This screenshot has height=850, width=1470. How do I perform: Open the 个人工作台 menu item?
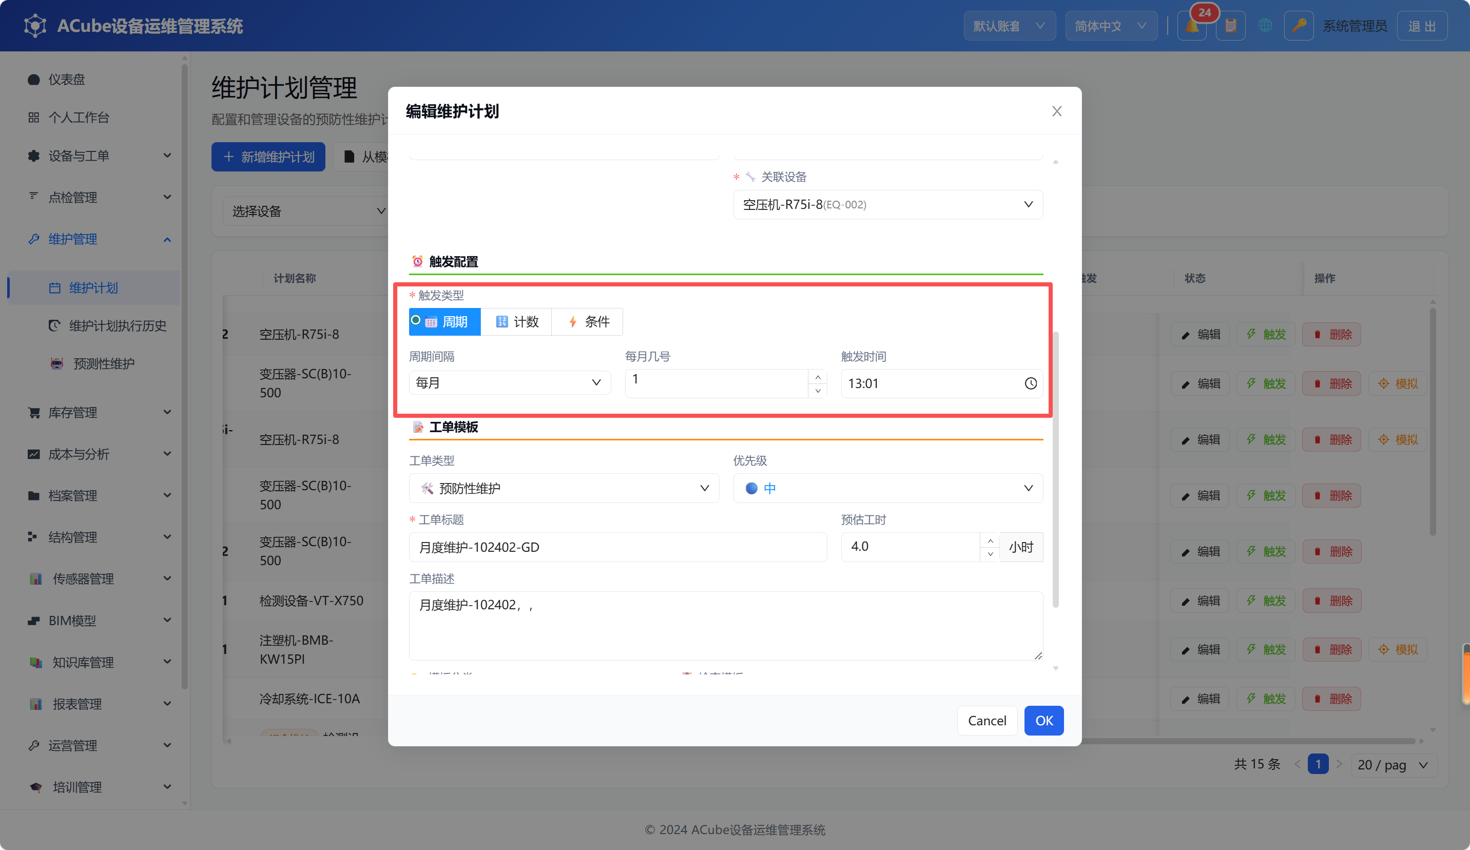(x=93, y=117)
